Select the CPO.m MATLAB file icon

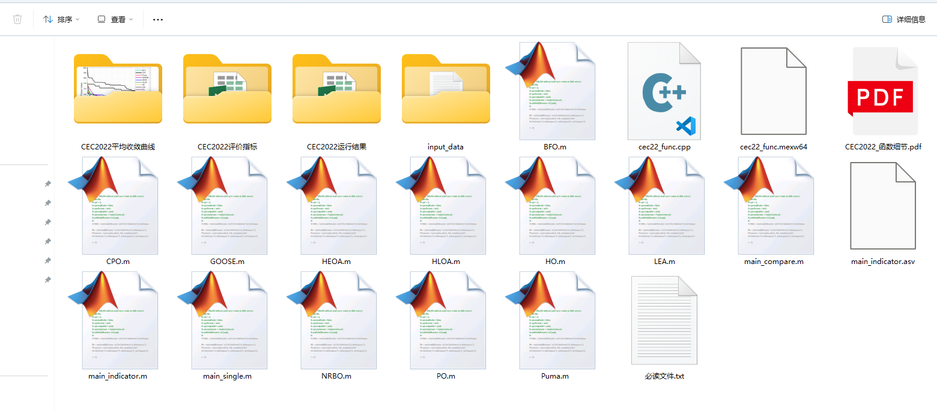coord(113,206)
